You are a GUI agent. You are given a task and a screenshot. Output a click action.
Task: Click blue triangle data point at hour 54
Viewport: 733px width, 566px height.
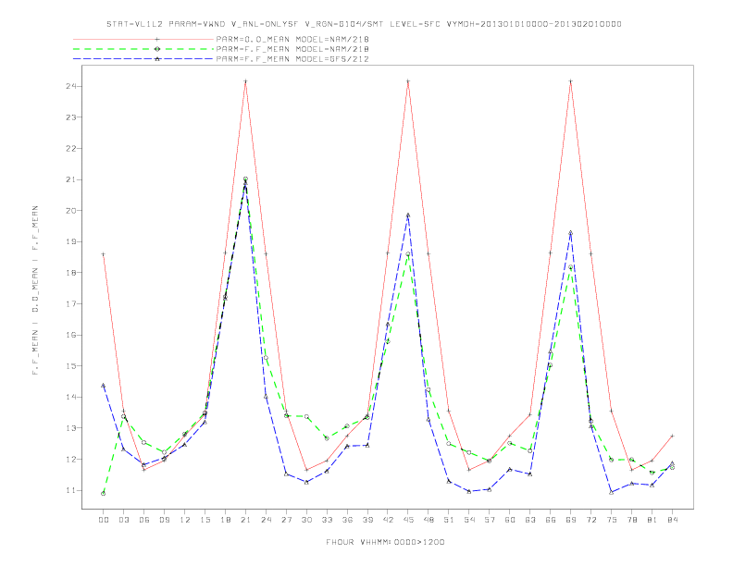469,491
